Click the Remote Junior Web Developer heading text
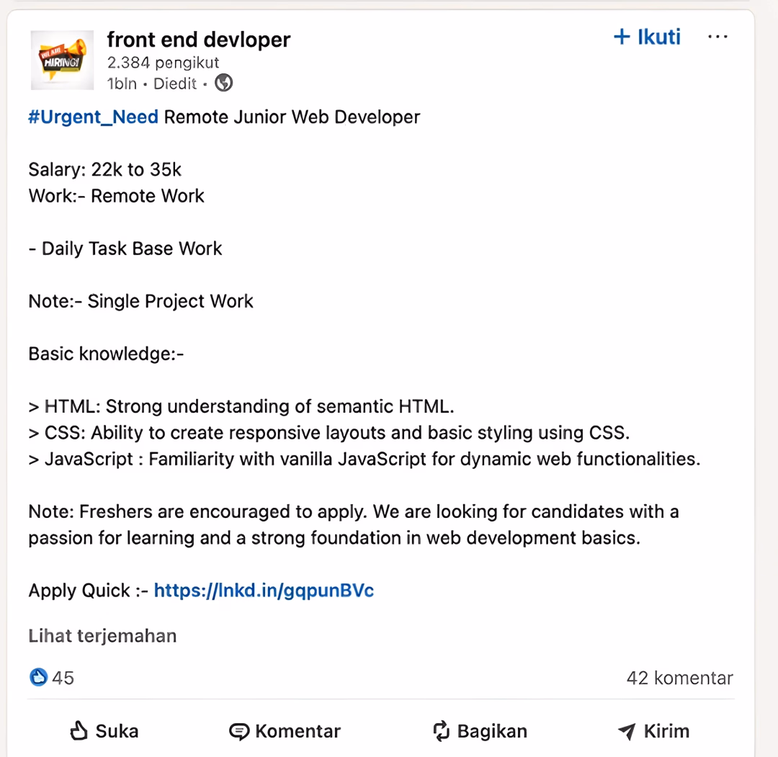The width and height of the screenshot is (778, 757). coord(292,117)
